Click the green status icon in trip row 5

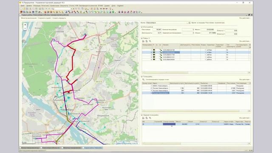(154, 59)
